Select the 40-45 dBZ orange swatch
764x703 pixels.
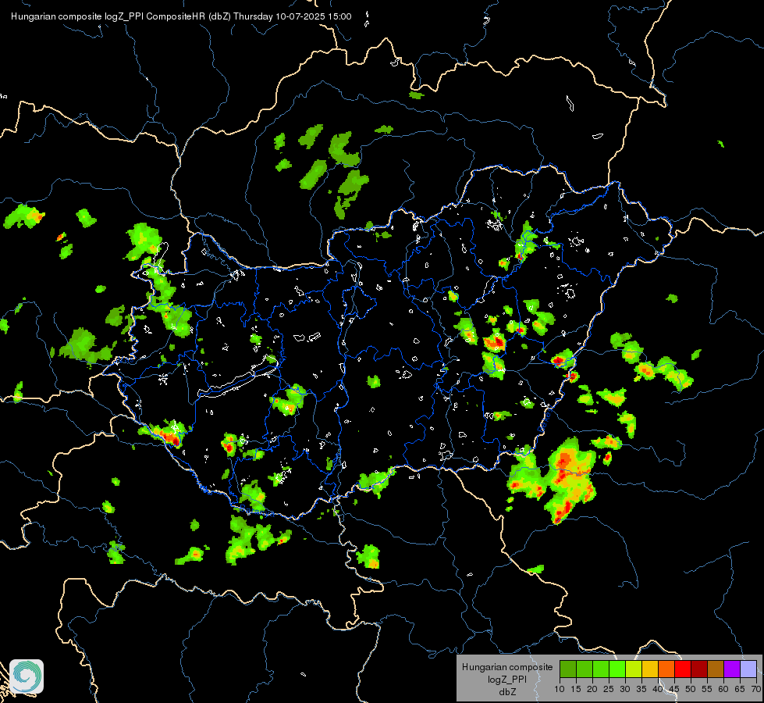pyautogui.click(x=666, y=669)
